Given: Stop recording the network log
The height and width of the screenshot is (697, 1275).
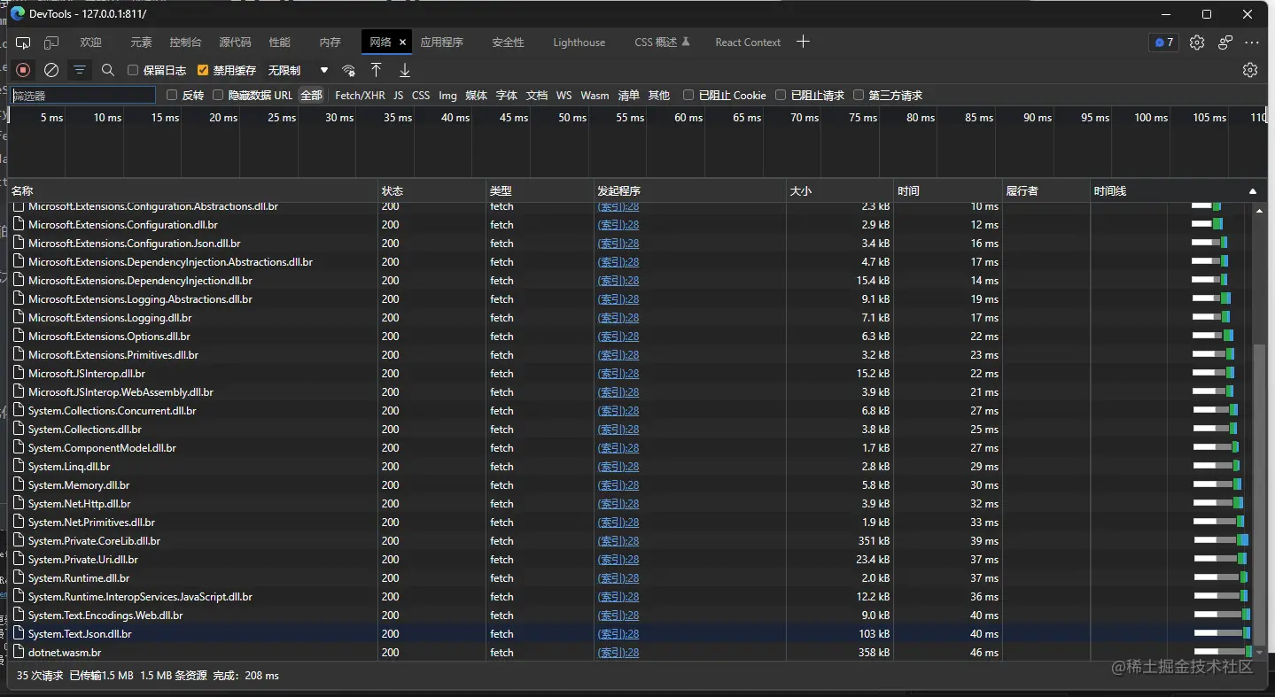Looking at the screenshot, I should (x=23, y=70).
